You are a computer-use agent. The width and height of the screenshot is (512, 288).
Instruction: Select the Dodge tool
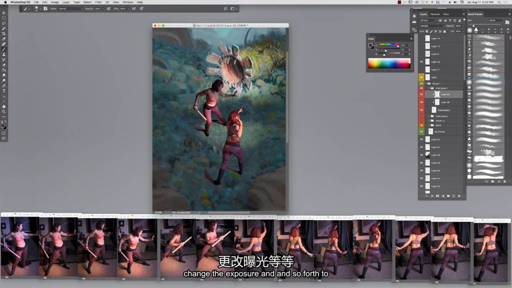click(x=4, y=80)
